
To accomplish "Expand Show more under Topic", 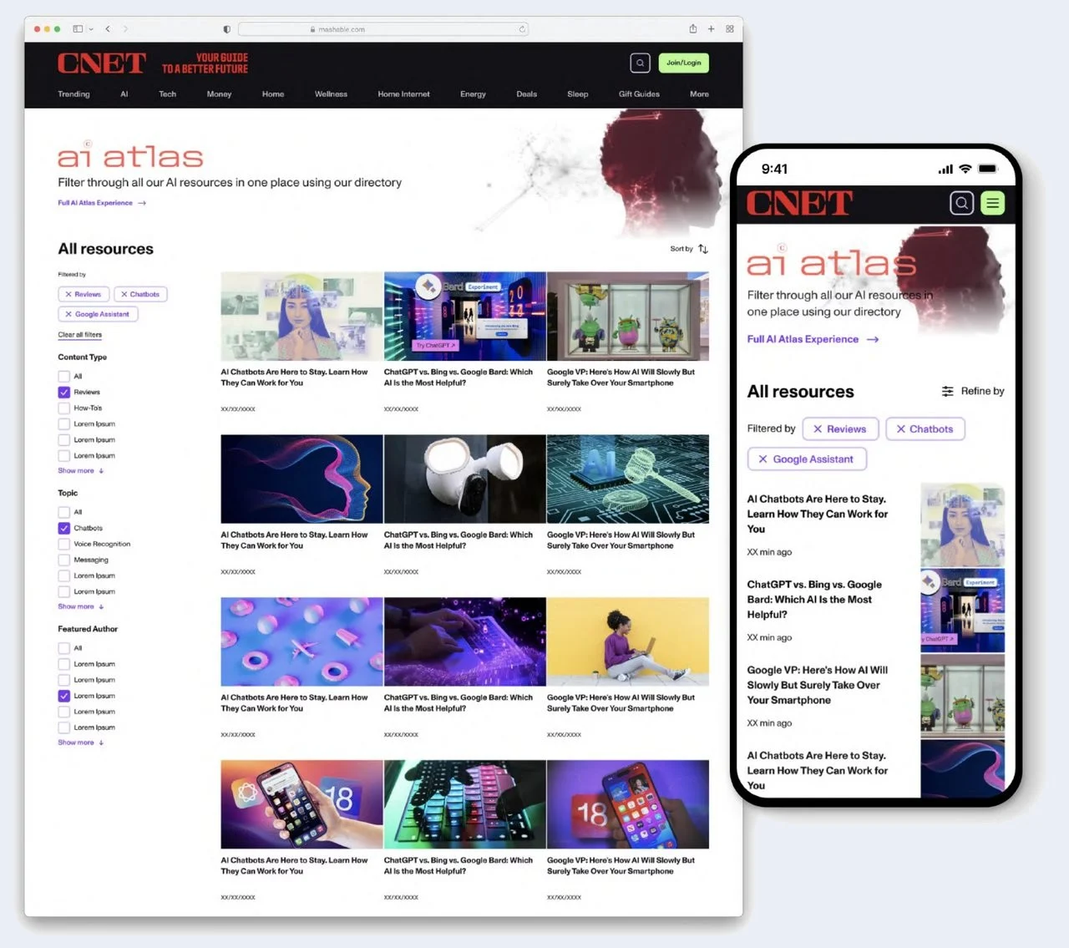I will 80,606.
